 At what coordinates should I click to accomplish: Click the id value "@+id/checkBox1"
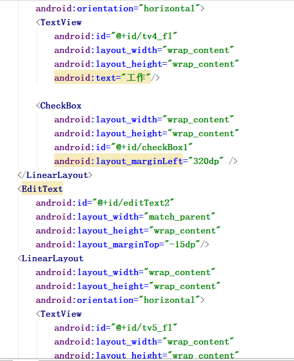point(152,148)
